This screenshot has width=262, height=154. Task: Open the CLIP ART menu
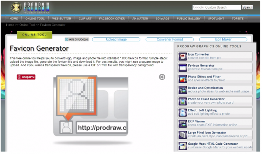85,19
